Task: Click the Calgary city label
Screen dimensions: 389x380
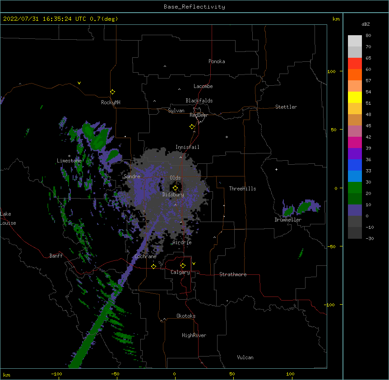Action: coord(180,272)
